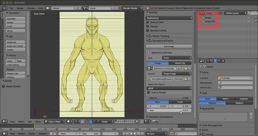Click the outliner search magnifier field
Viewport: 258px width, 136px height.
(252, 13)
